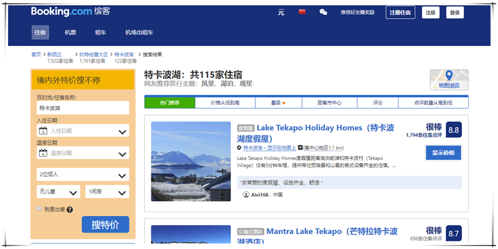Click calendar icon in 入住日期 field

point(43,131)
